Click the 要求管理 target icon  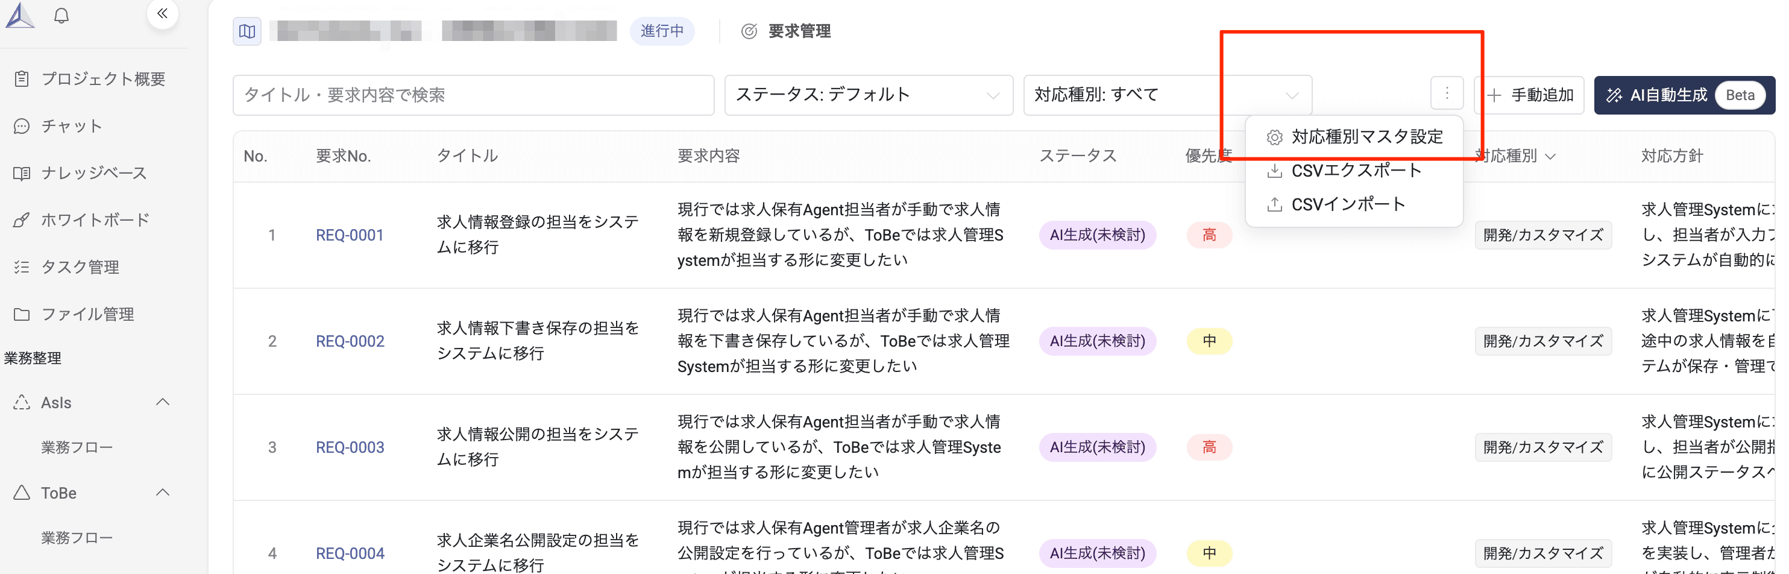pos(749,31)
